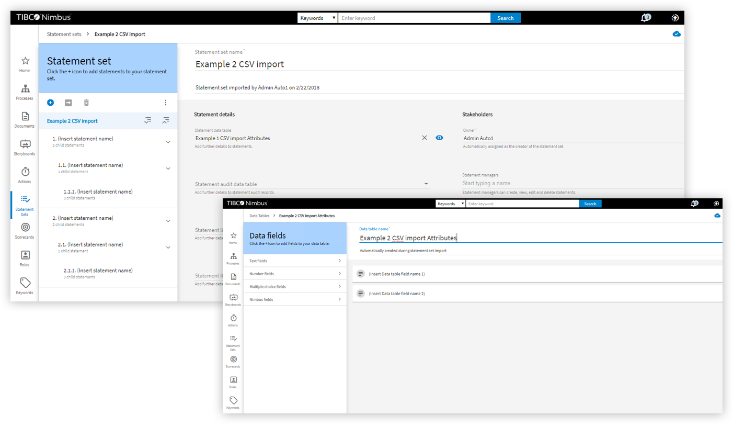The image size is (733, 427).
Task: Open Processes in the Data Tables window sidebar
Action: pos(233,259)
